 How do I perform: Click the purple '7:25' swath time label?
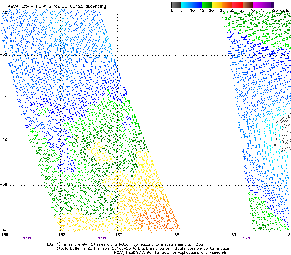[x=246, y=238]
